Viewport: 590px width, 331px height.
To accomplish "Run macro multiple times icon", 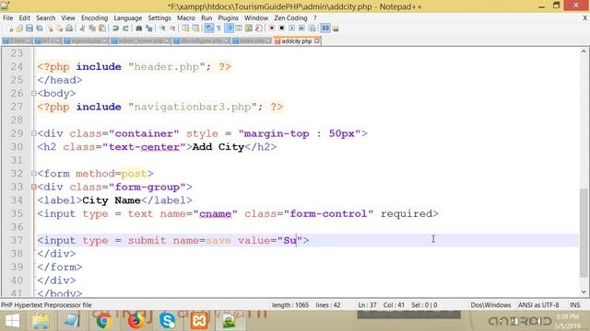I will click(301, 29).
